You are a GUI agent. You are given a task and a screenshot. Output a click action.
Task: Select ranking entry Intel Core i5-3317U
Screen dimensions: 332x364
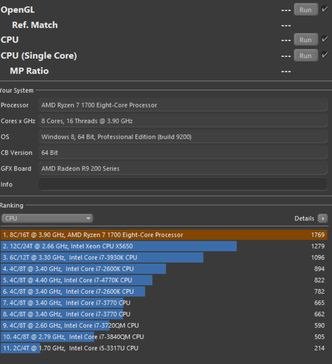(x=164, y=348)
